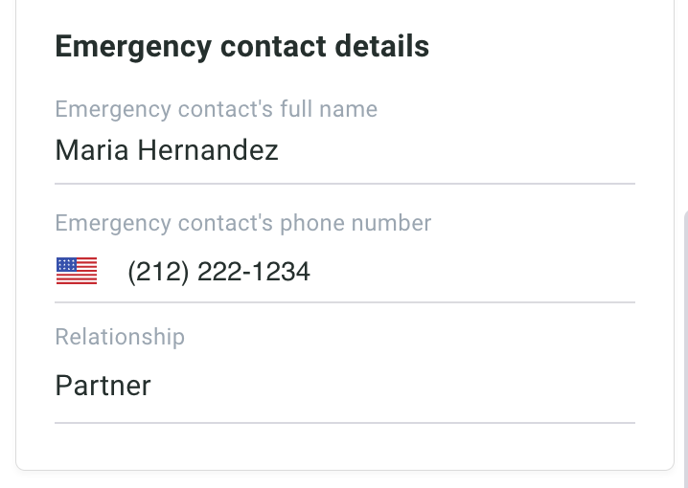Click empty space right of "Maria Hernandez"

[460, 151]
